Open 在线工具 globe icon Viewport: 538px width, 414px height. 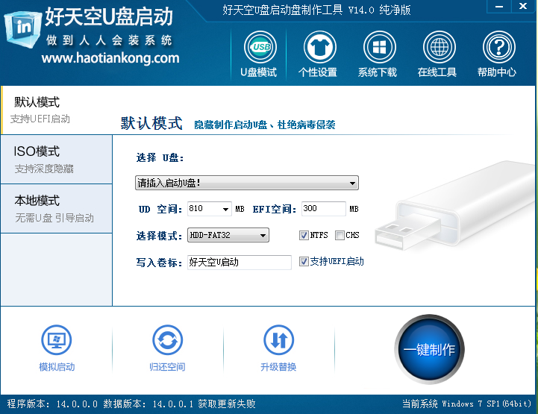440,47
